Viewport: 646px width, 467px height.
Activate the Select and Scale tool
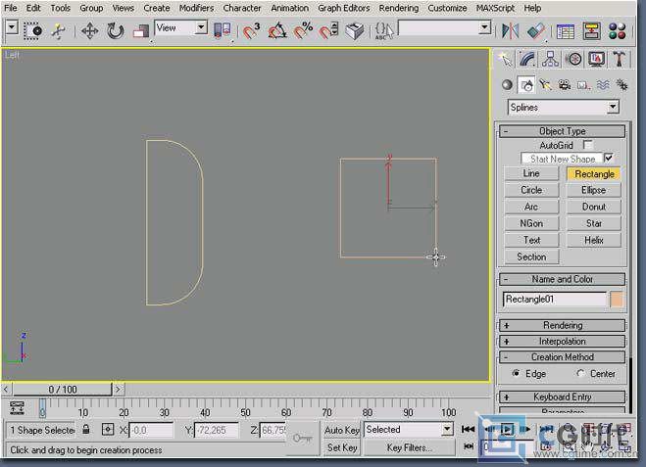141,31
